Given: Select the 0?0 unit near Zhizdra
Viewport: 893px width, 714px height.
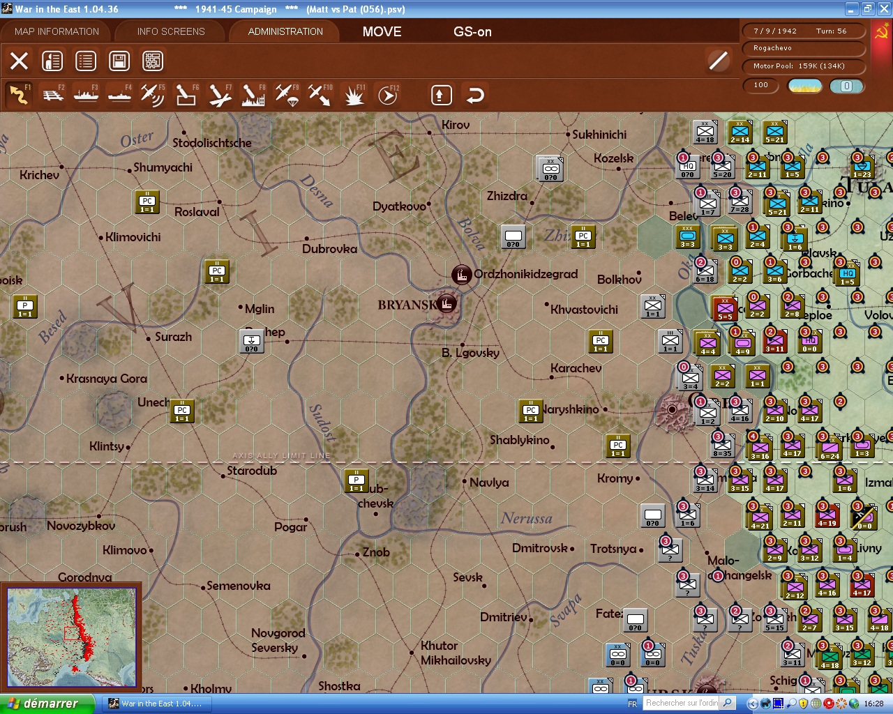Looking at the screenshot, I should point(513,237).
